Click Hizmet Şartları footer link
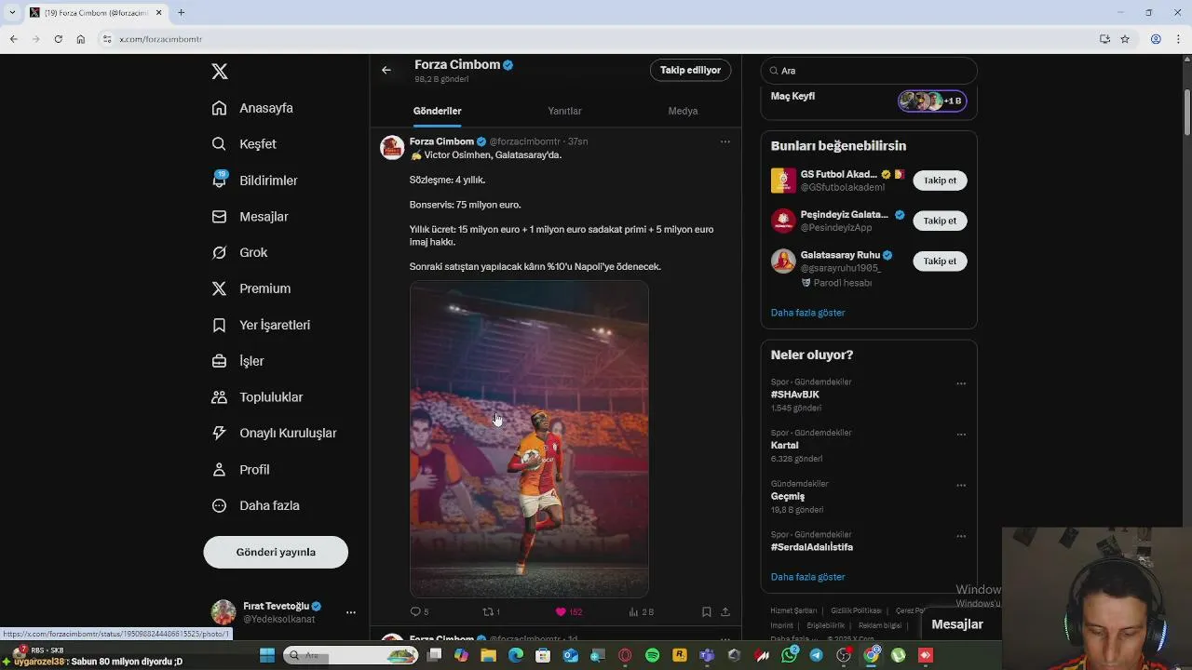 point(793,610)
